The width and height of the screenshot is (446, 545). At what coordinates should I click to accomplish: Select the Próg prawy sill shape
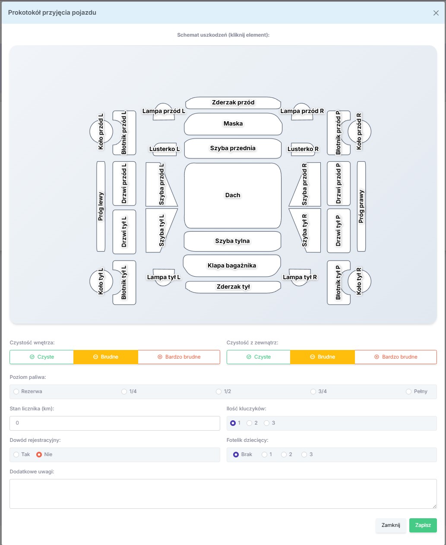(361, 206)
